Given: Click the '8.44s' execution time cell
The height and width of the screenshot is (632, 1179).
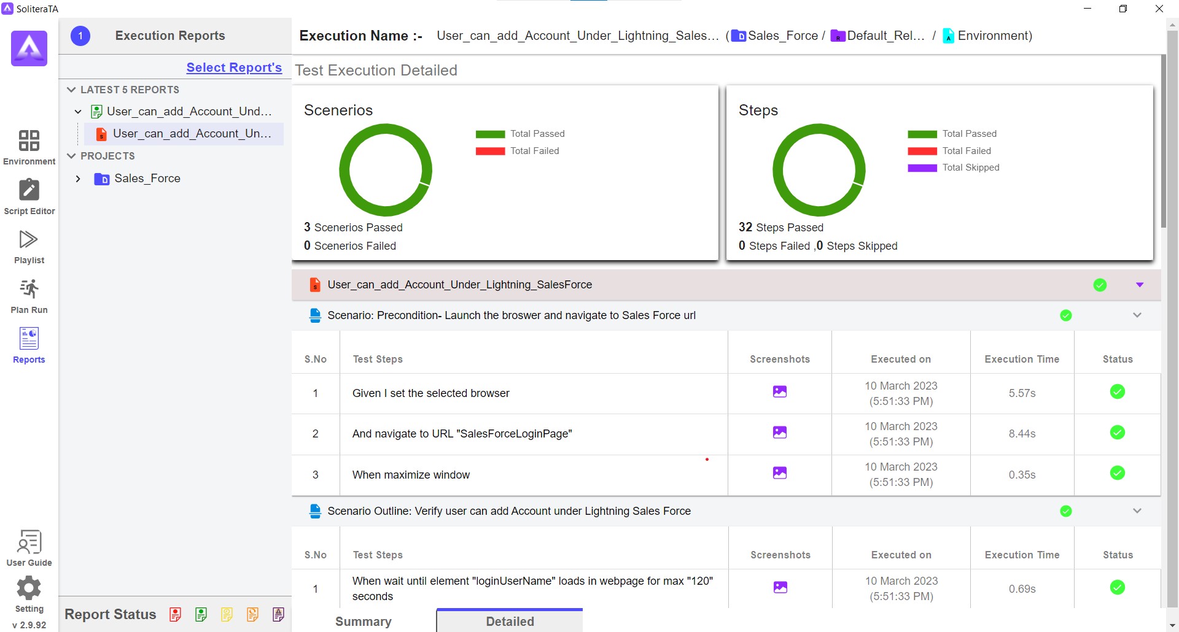Looking at the screenshot, I should pos(1022,434).
